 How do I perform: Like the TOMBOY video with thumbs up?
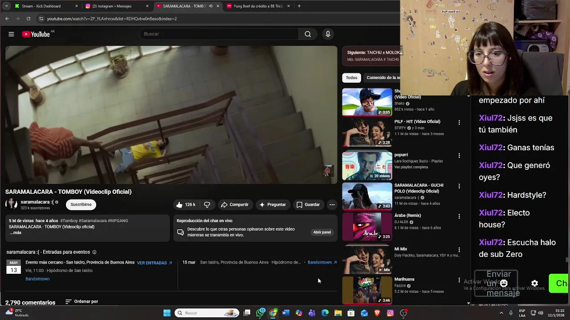(x=186, y=204)
